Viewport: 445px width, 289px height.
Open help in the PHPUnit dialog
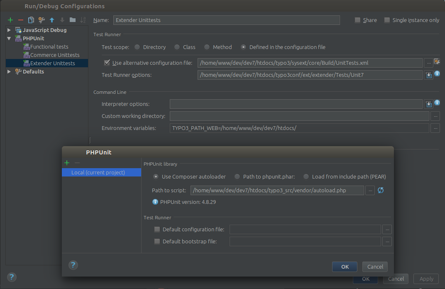(73, 265)
